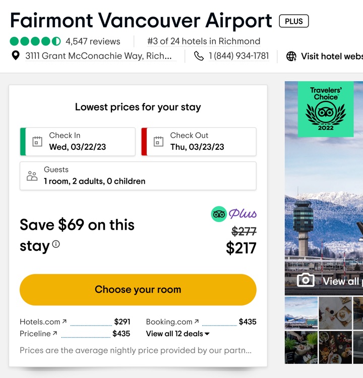The height and width of the screenshot is (378, 363).
Task: Open the Check Out calendar icon
Action: pyautogui.click(x=158, y=141)
